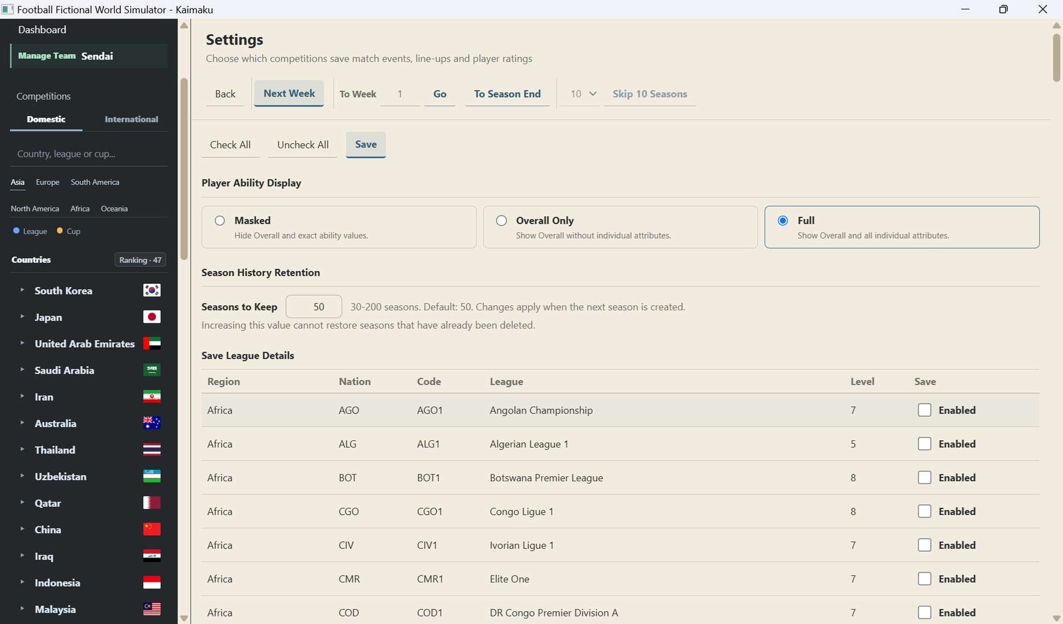Advance with Next Week button
Image resolution: width=1063 pixels, height=624 pixels.
(x=289, y=94)
